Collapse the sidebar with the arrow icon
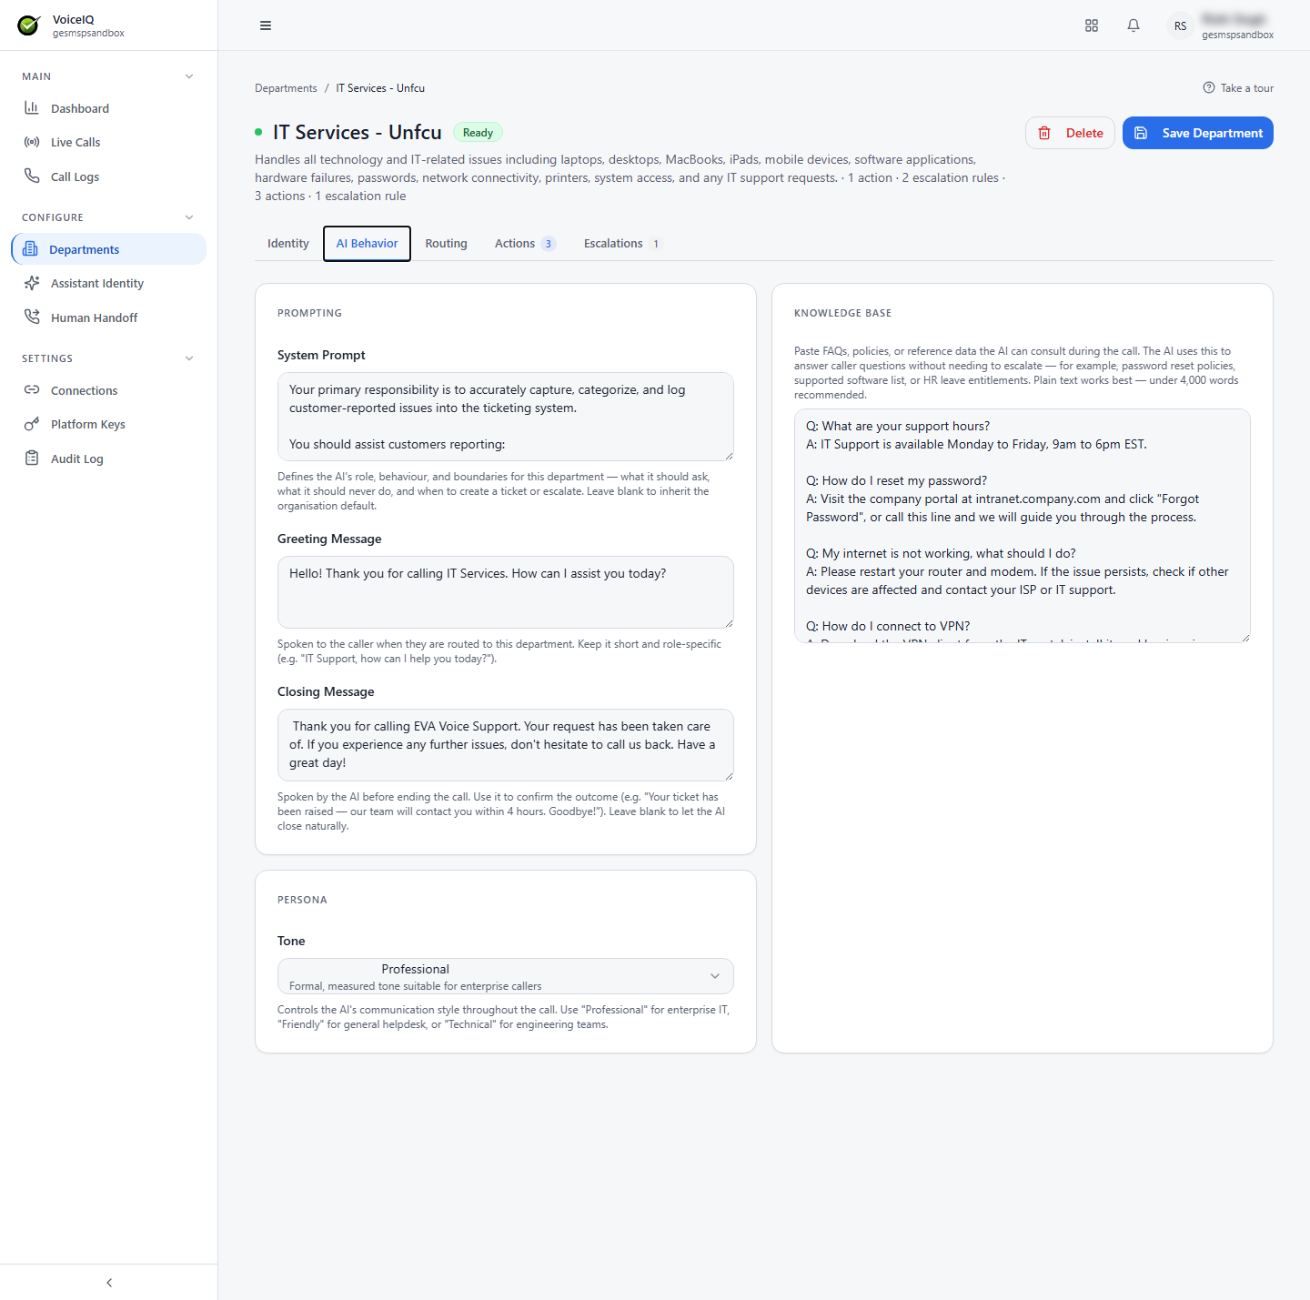Screen dimensions: 1310x1300 click(109, 1283)
